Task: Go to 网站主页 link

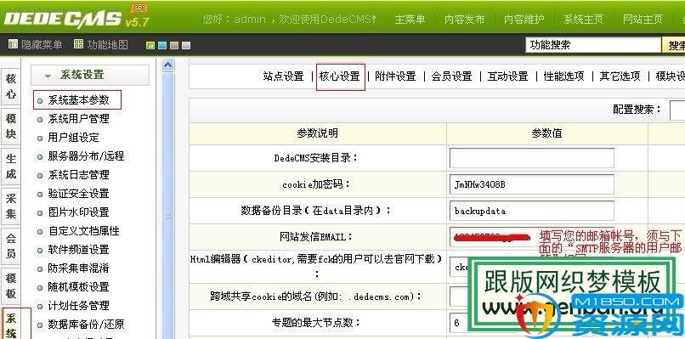Action: coord(643,20)
